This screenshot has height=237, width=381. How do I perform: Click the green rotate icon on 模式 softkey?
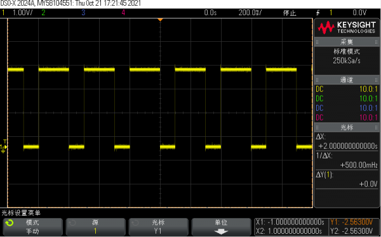[10, 222]
